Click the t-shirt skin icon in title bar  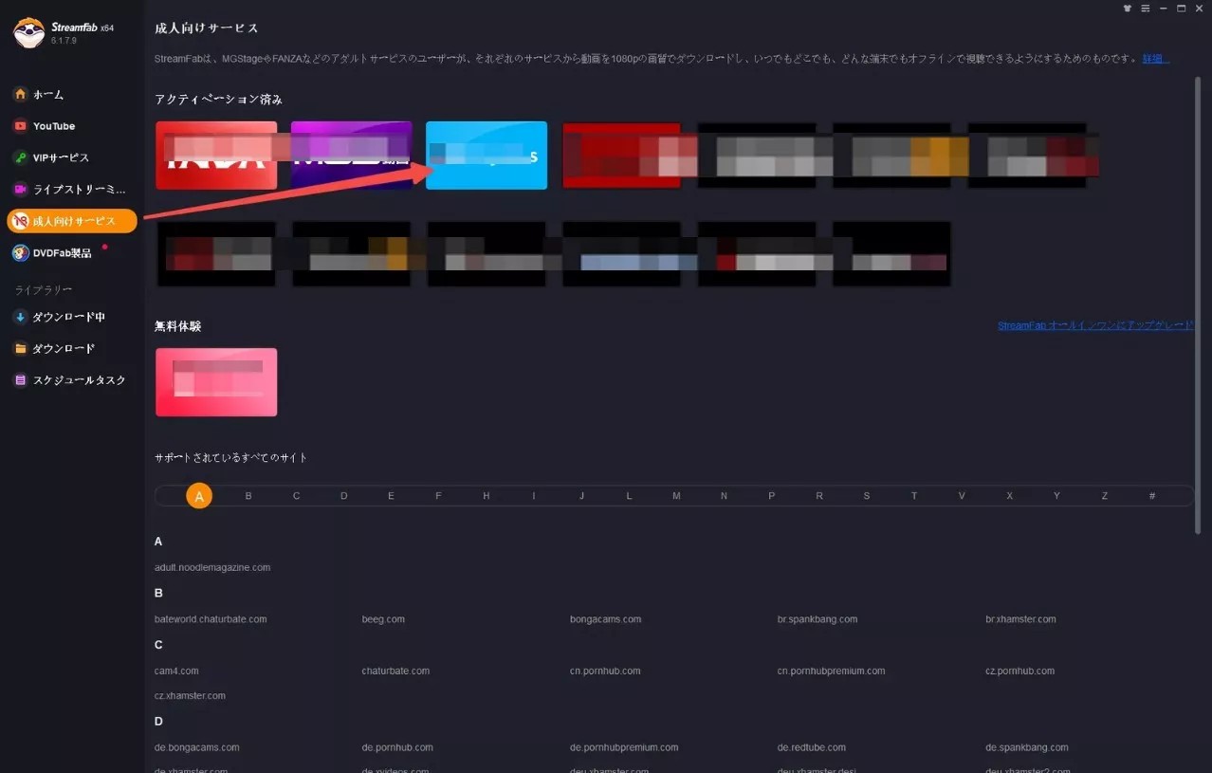1127,9
